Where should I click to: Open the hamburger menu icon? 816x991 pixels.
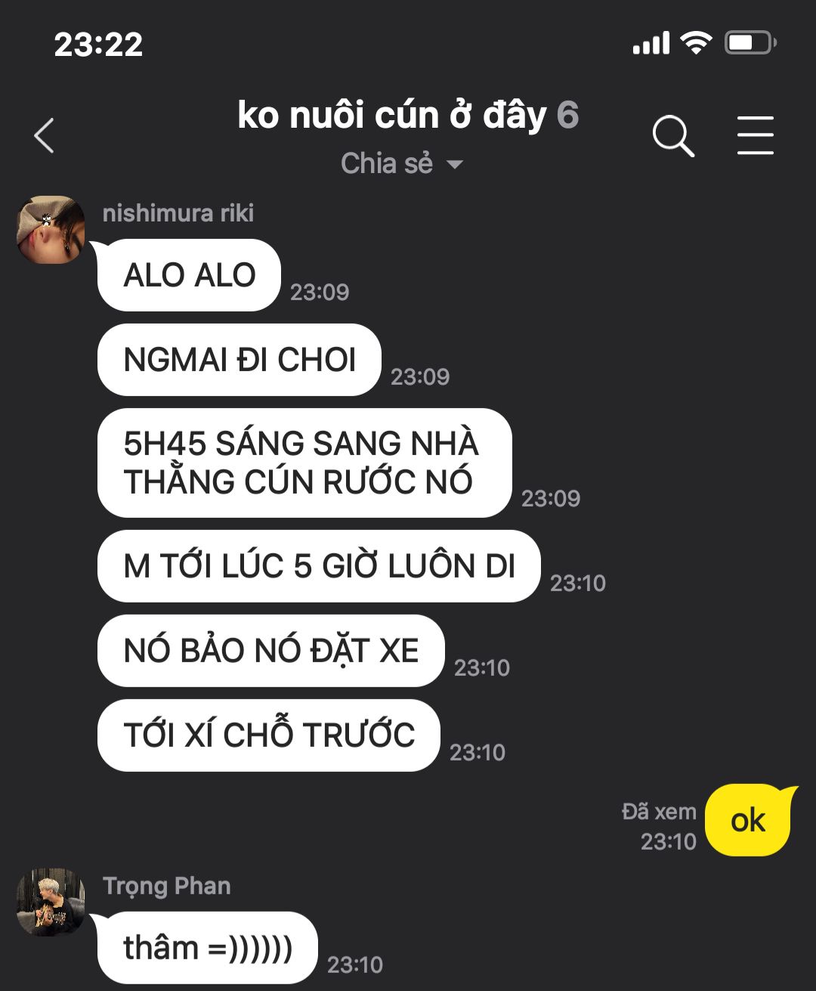coord(755,136)
